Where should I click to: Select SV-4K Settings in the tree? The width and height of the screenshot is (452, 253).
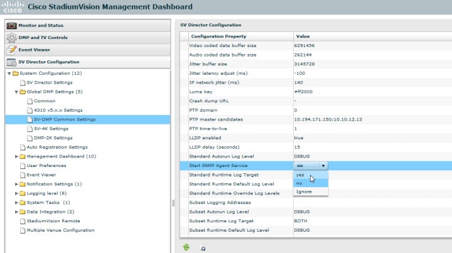tap(51, 129)
